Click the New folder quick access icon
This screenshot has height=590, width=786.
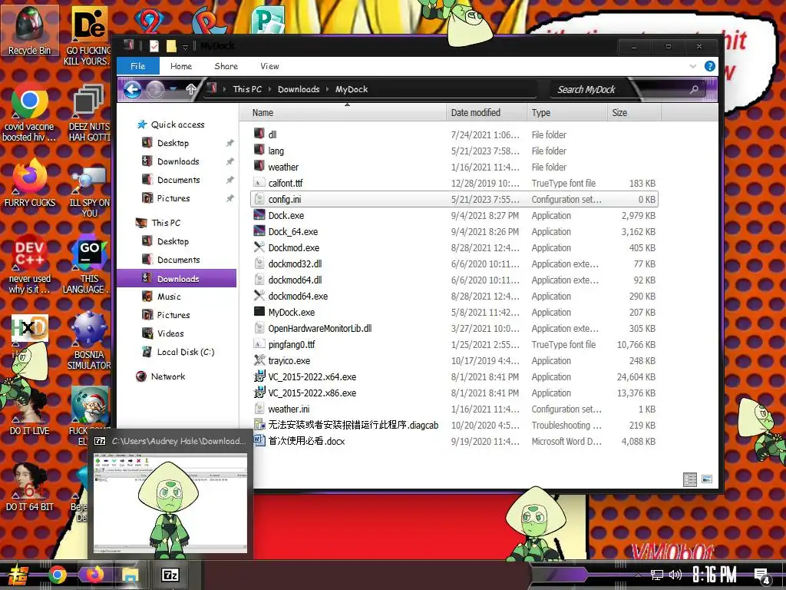point(171,46)
